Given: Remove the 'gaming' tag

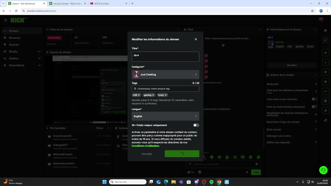Looking at the screenshot, I should point(153,95).
